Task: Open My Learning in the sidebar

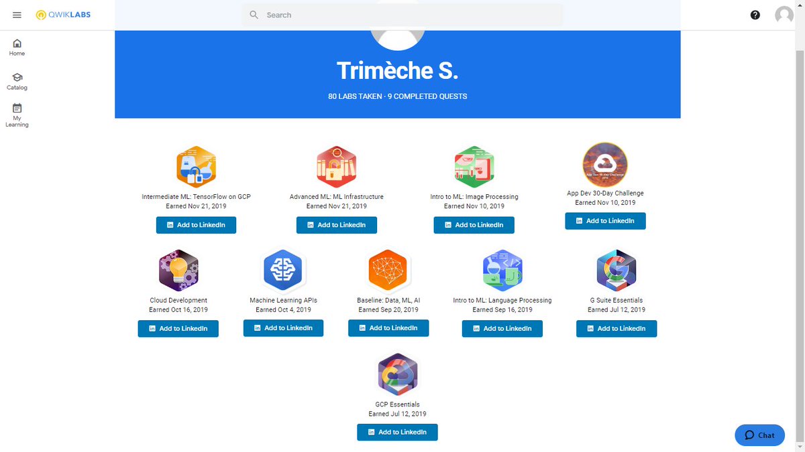Action: click(17, 115)
